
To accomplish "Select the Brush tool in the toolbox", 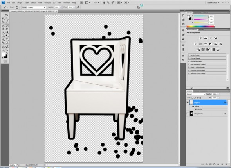I will (x=7, y=25).
